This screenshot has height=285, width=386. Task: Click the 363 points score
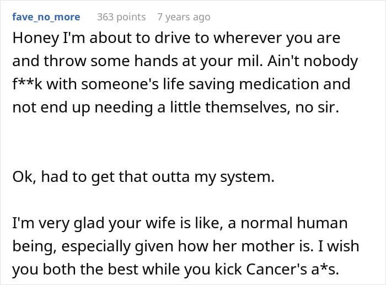121,17
